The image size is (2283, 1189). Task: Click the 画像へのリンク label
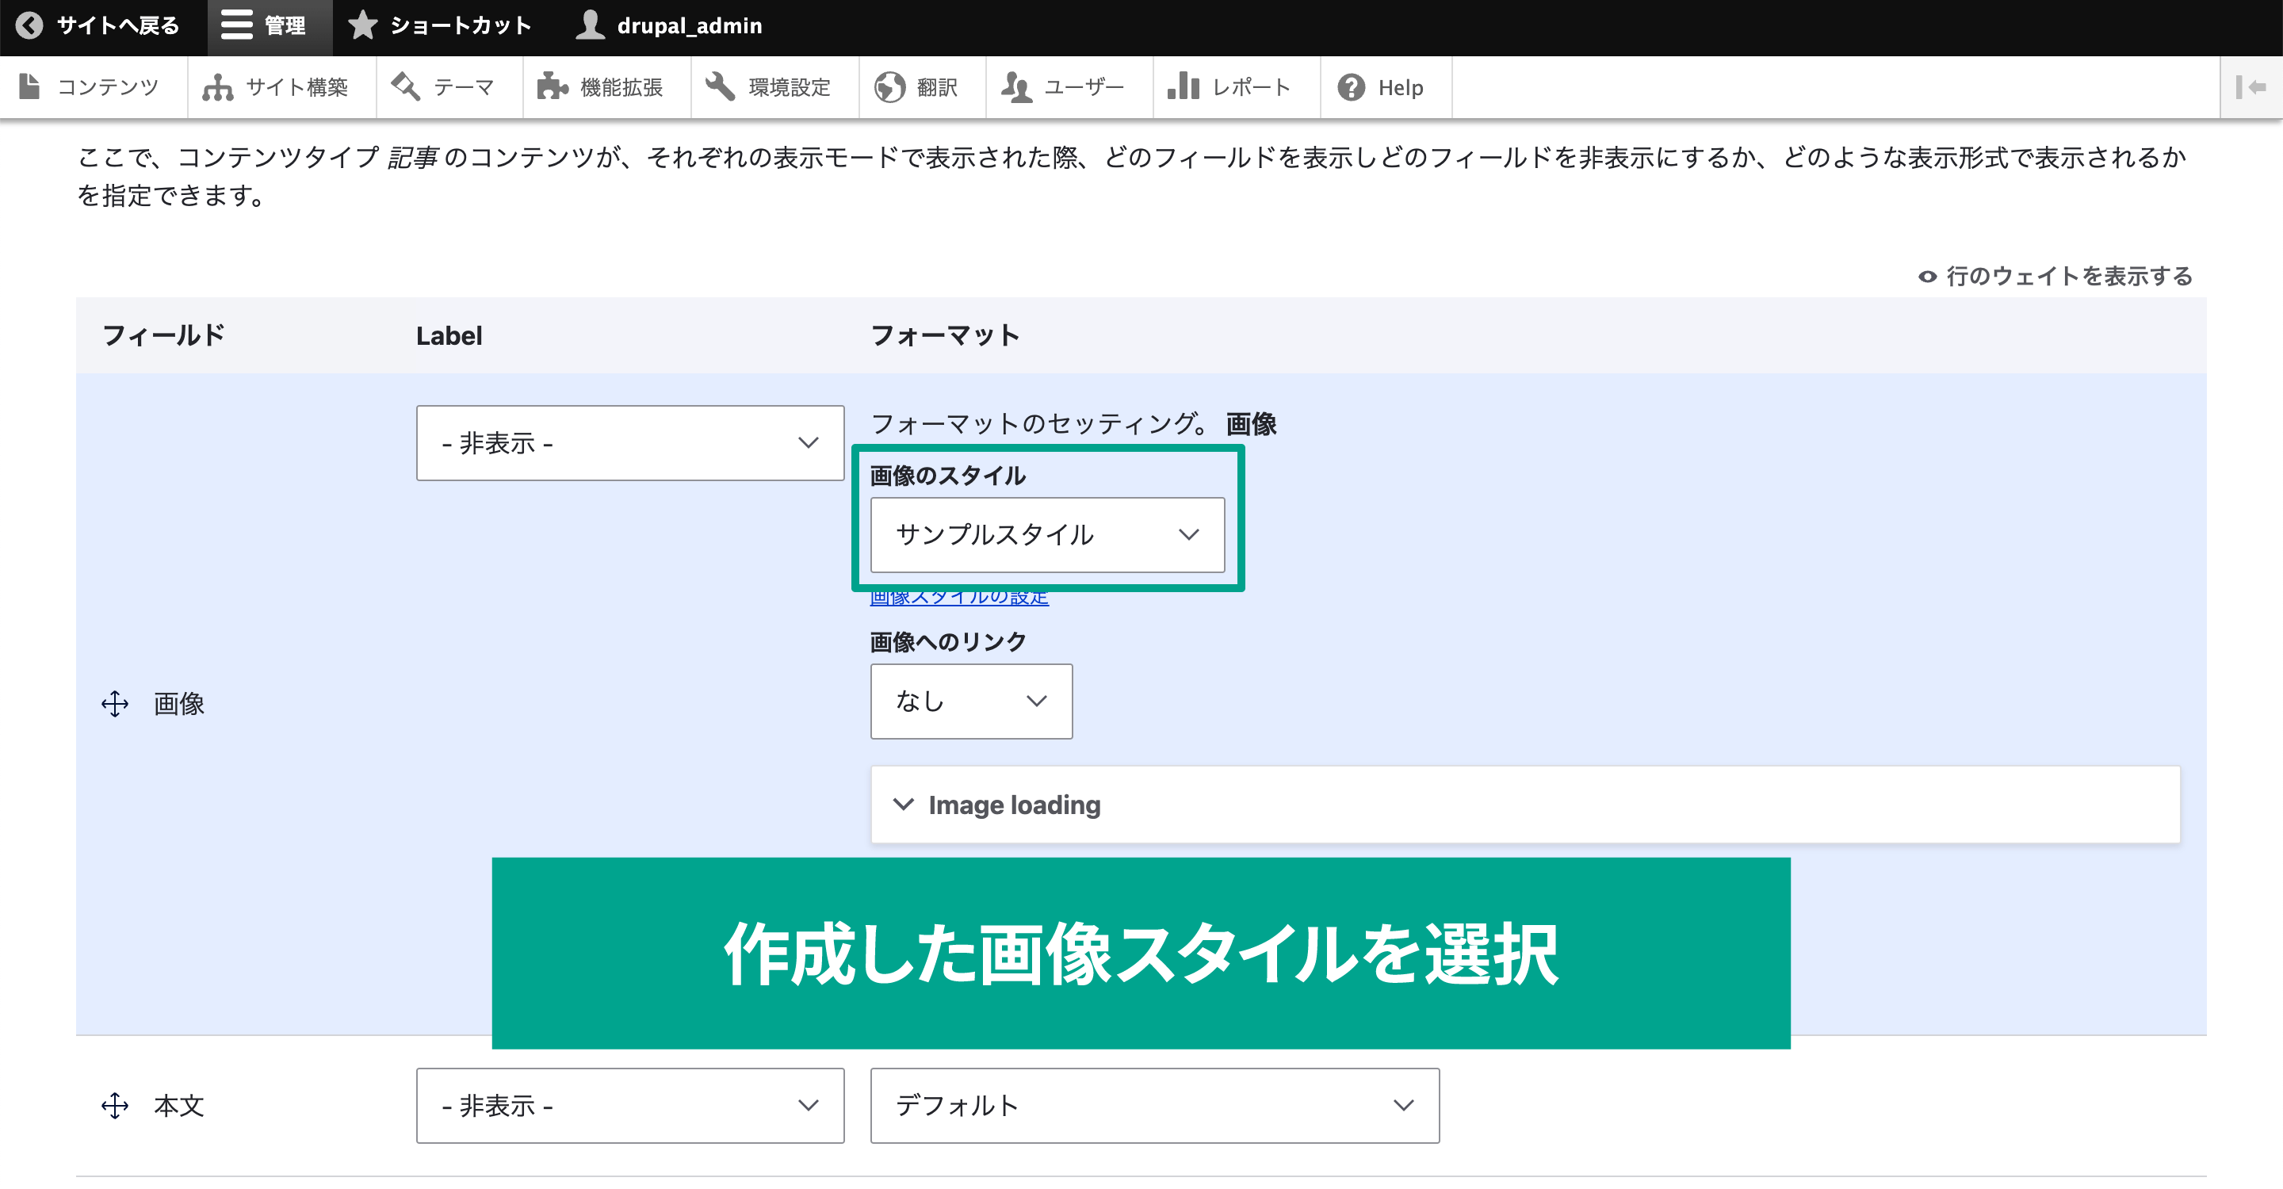pyautogui.click(x=948, y=641)
